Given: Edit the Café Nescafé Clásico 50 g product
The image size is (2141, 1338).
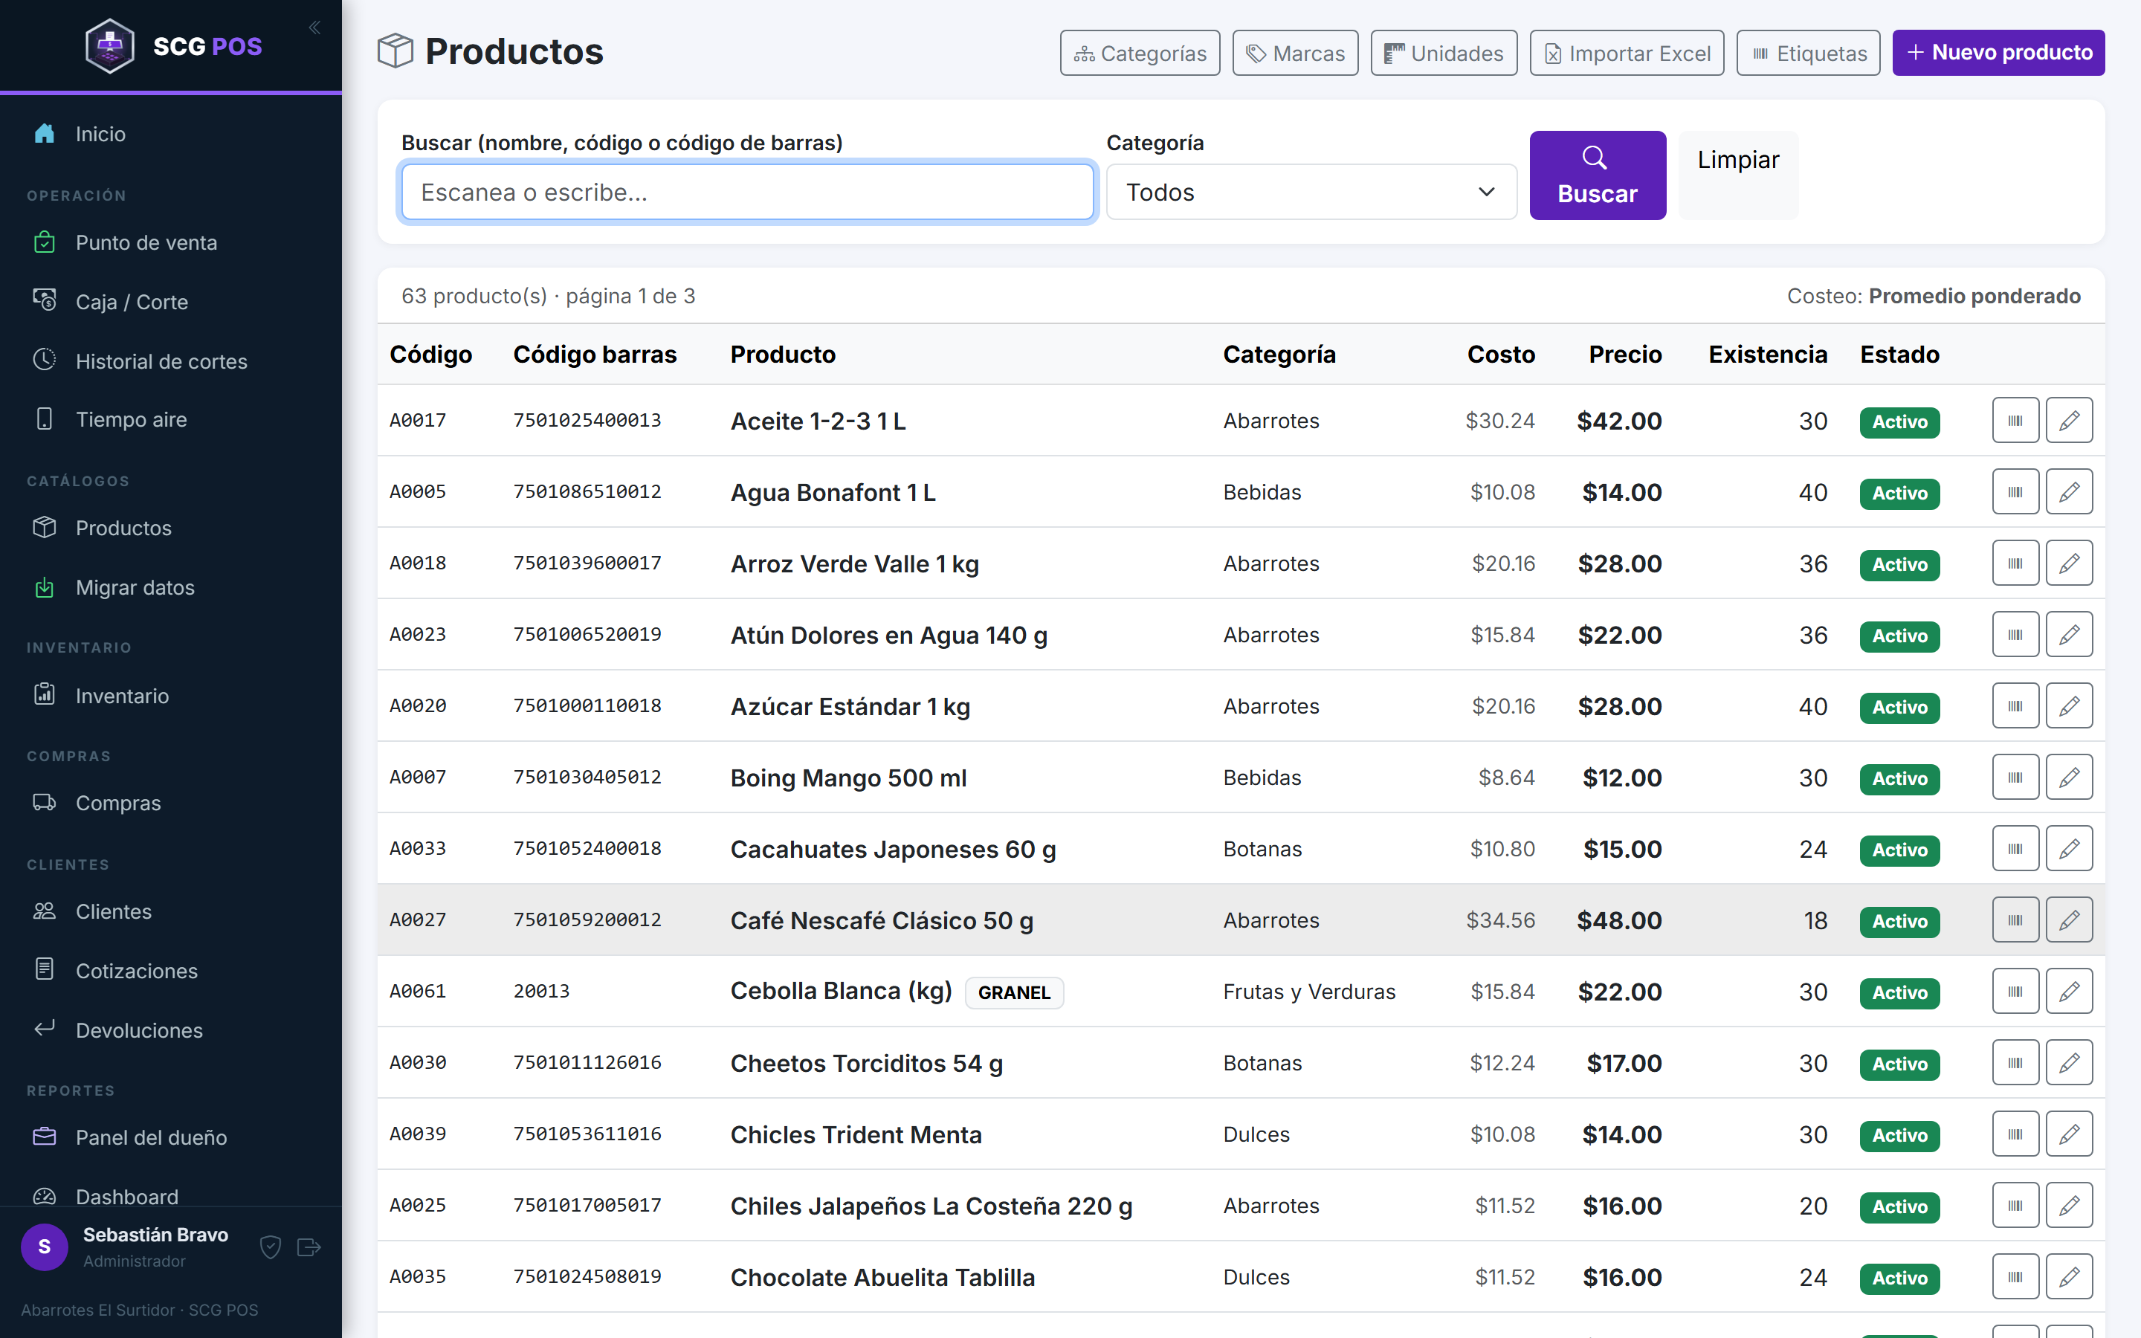Looking at the screenshot, I should 2068,920.
